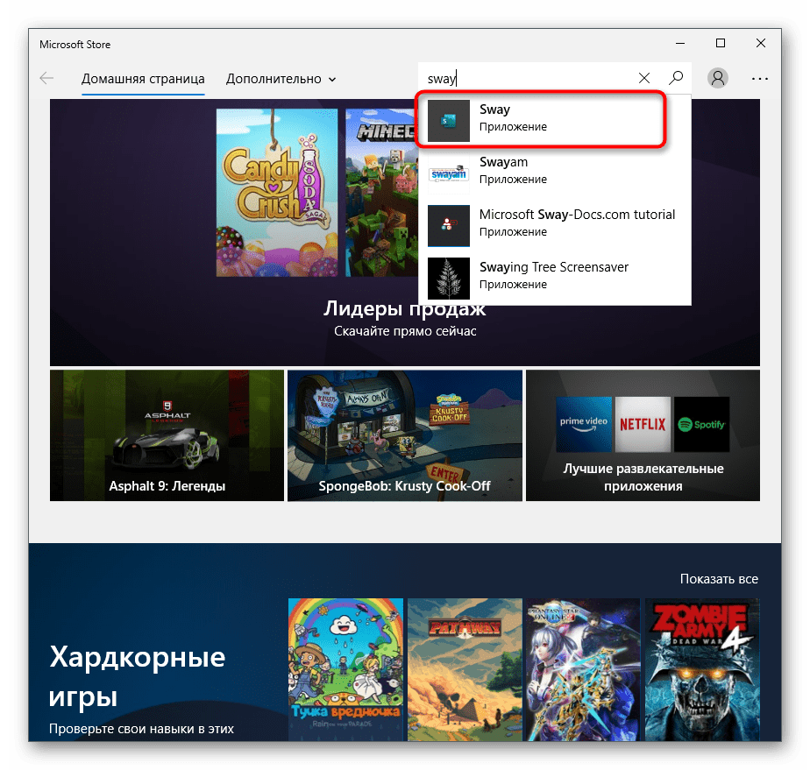Open the Minecraft game tile

coord(381,193)
